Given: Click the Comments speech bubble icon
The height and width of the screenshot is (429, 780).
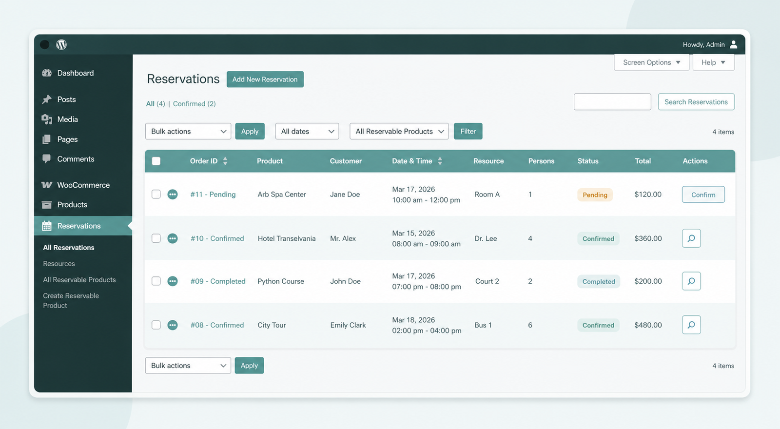Looking at the screenshot, I should point(47,159).
